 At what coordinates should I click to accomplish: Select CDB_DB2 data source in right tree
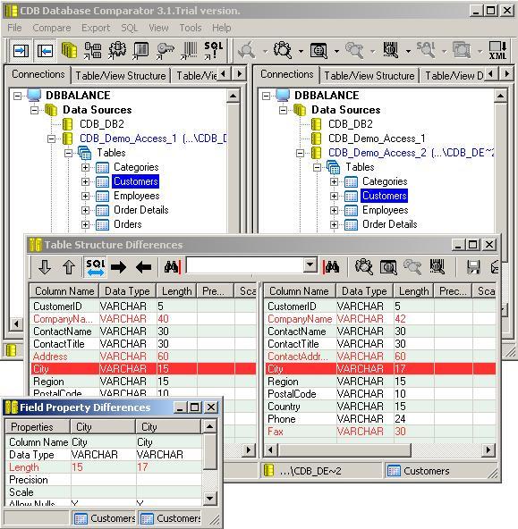[351, 124]
